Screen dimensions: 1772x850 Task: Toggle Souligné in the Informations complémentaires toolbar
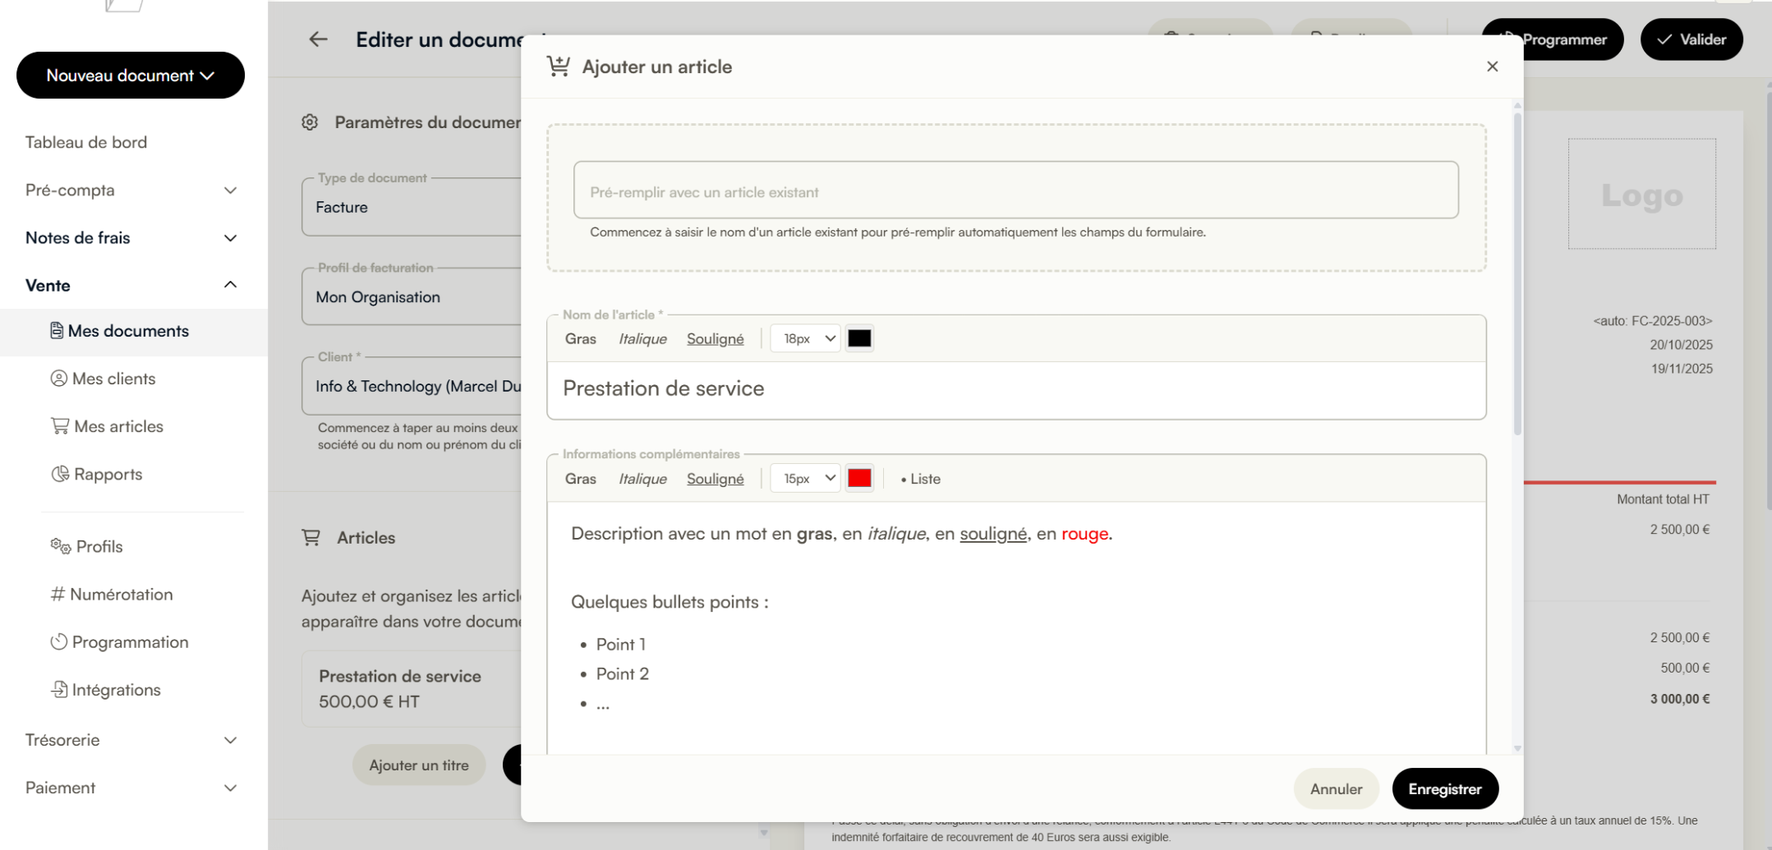715,479
